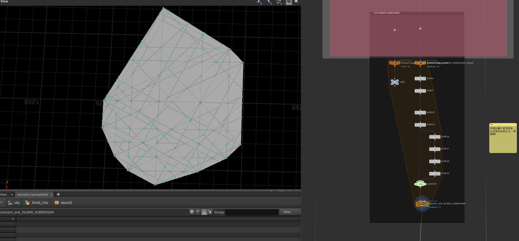Open the obj network level in path bar
The image size is (519, 241).
pos(17,203)
